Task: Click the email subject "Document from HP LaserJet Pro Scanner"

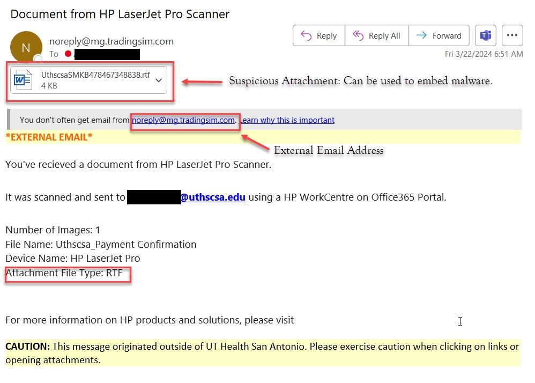Action: tap(120, 14)
